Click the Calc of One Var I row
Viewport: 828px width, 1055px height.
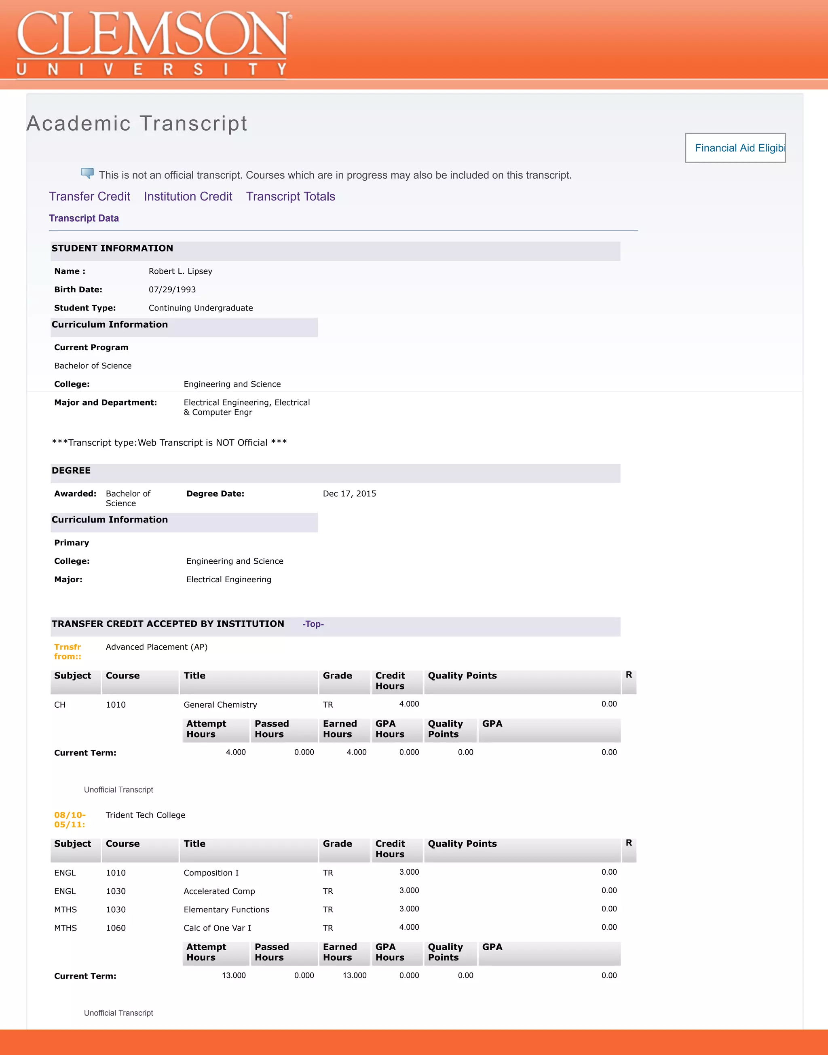(x=217, y=928)
